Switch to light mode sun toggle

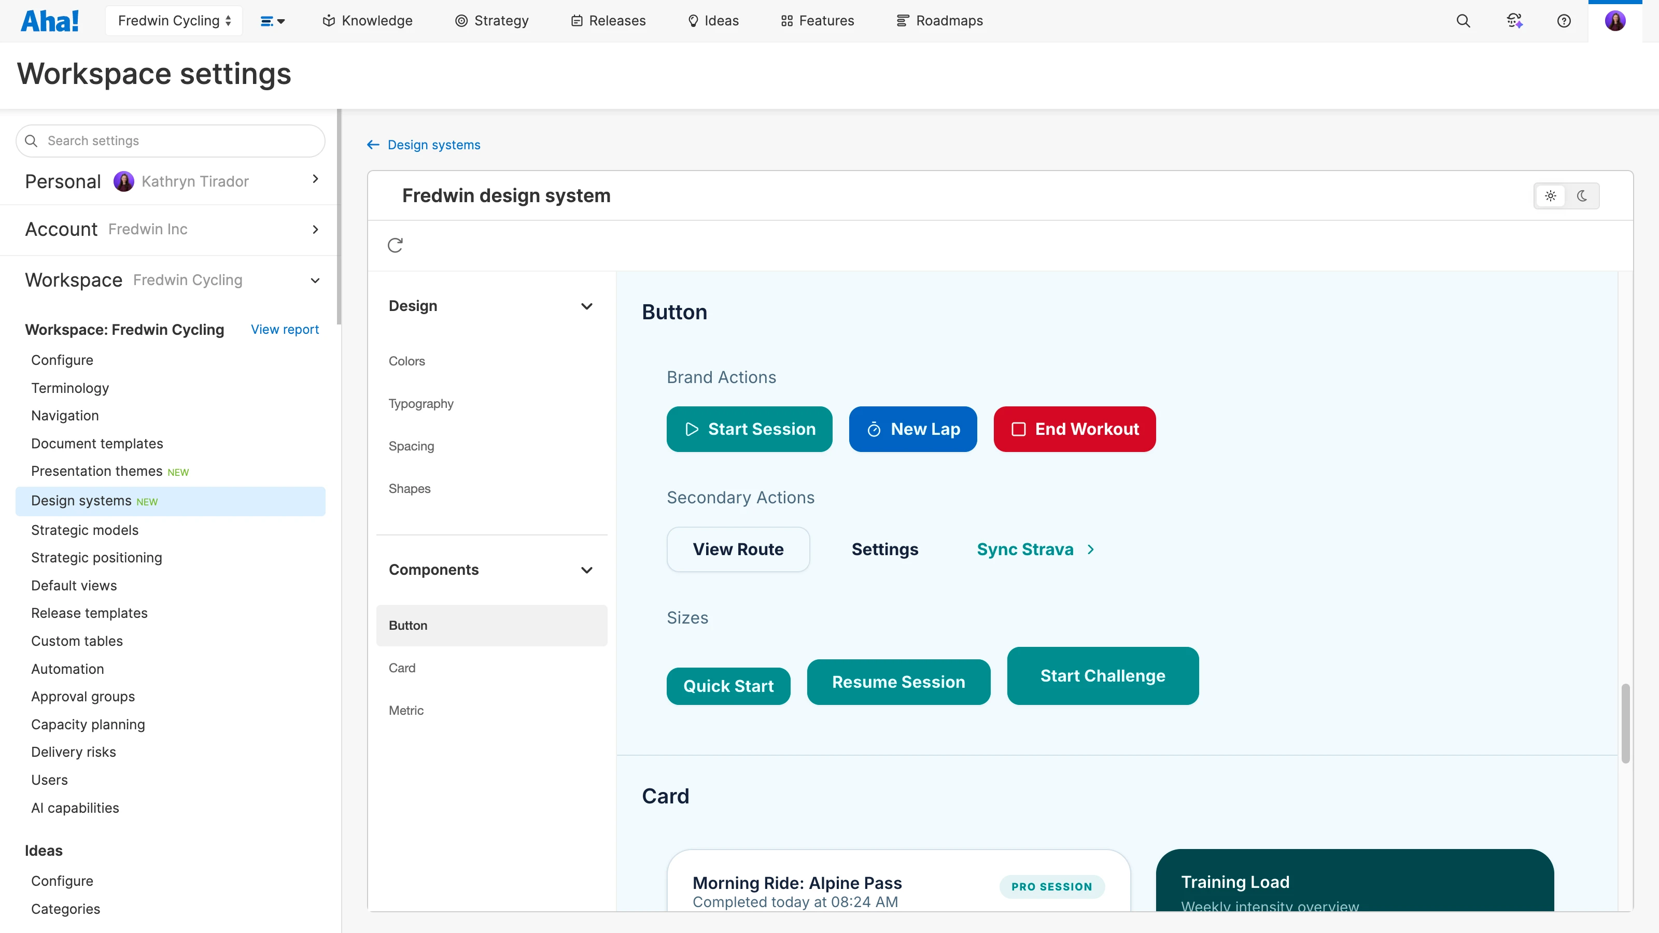[x=1551, y=196]
